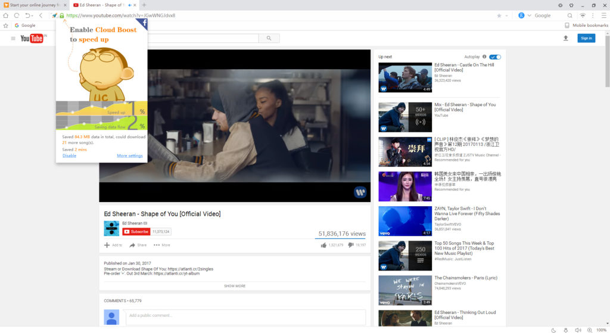
Task: Click the 100% zoom level in status bar
Action: click(602, 330)
